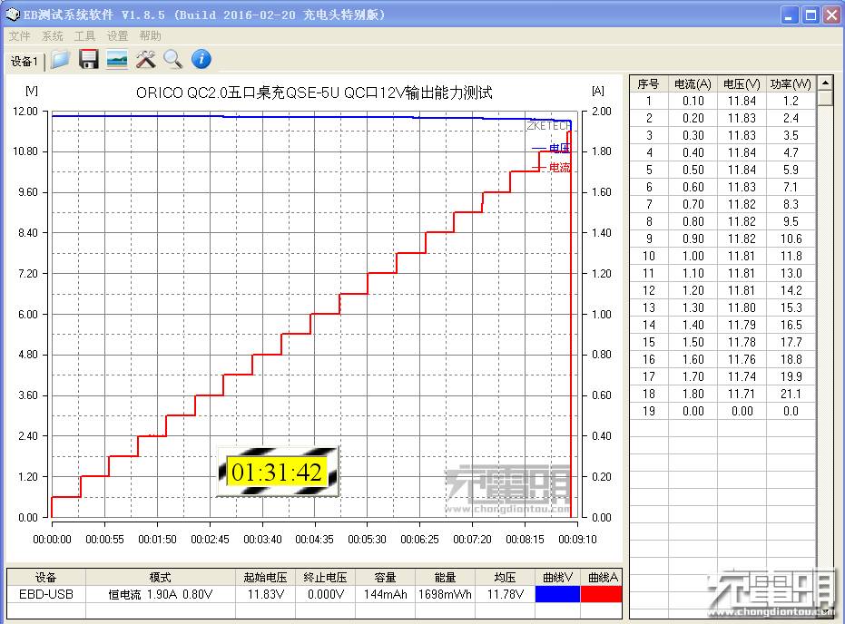Maximize the EB测试系统软件 window
Screen dimensions: 845x624
(x=811, y=15)
